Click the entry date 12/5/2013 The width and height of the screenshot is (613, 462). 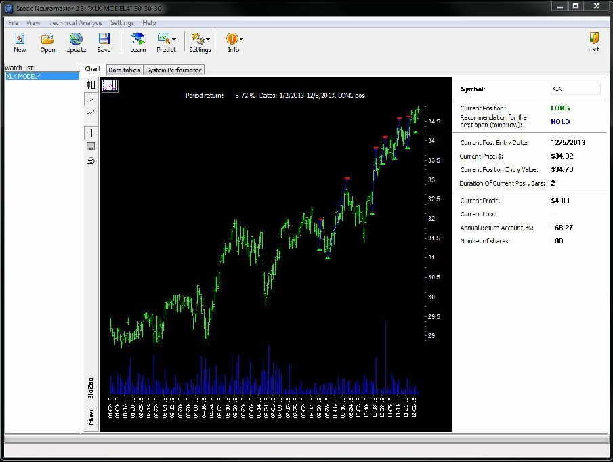point(568,142)
